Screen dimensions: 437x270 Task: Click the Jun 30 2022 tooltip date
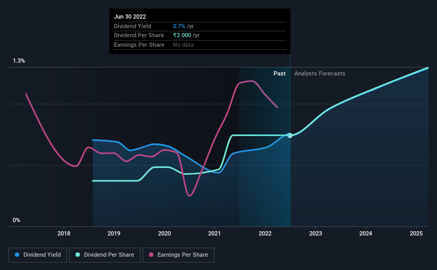pyautogui.click(x=130, y=16)
